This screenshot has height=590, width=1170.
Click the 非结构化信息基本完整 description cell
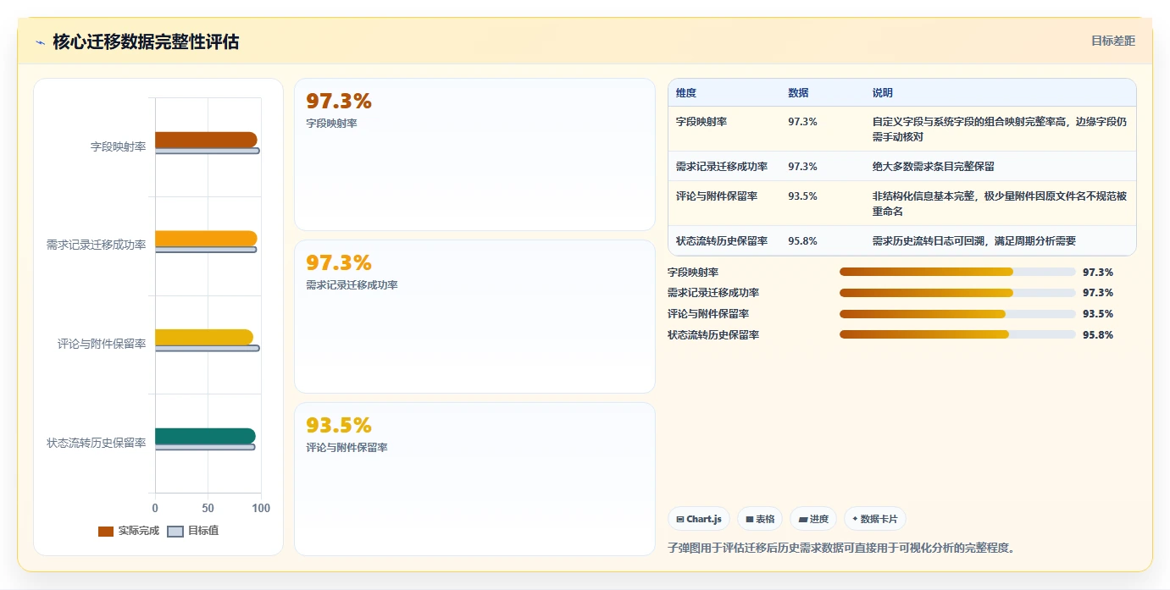pos(1000,204)
